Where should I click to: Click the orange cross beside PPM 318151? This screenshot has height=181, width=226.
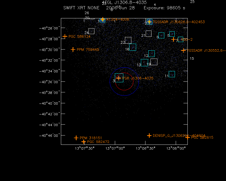tap(76, 138)
